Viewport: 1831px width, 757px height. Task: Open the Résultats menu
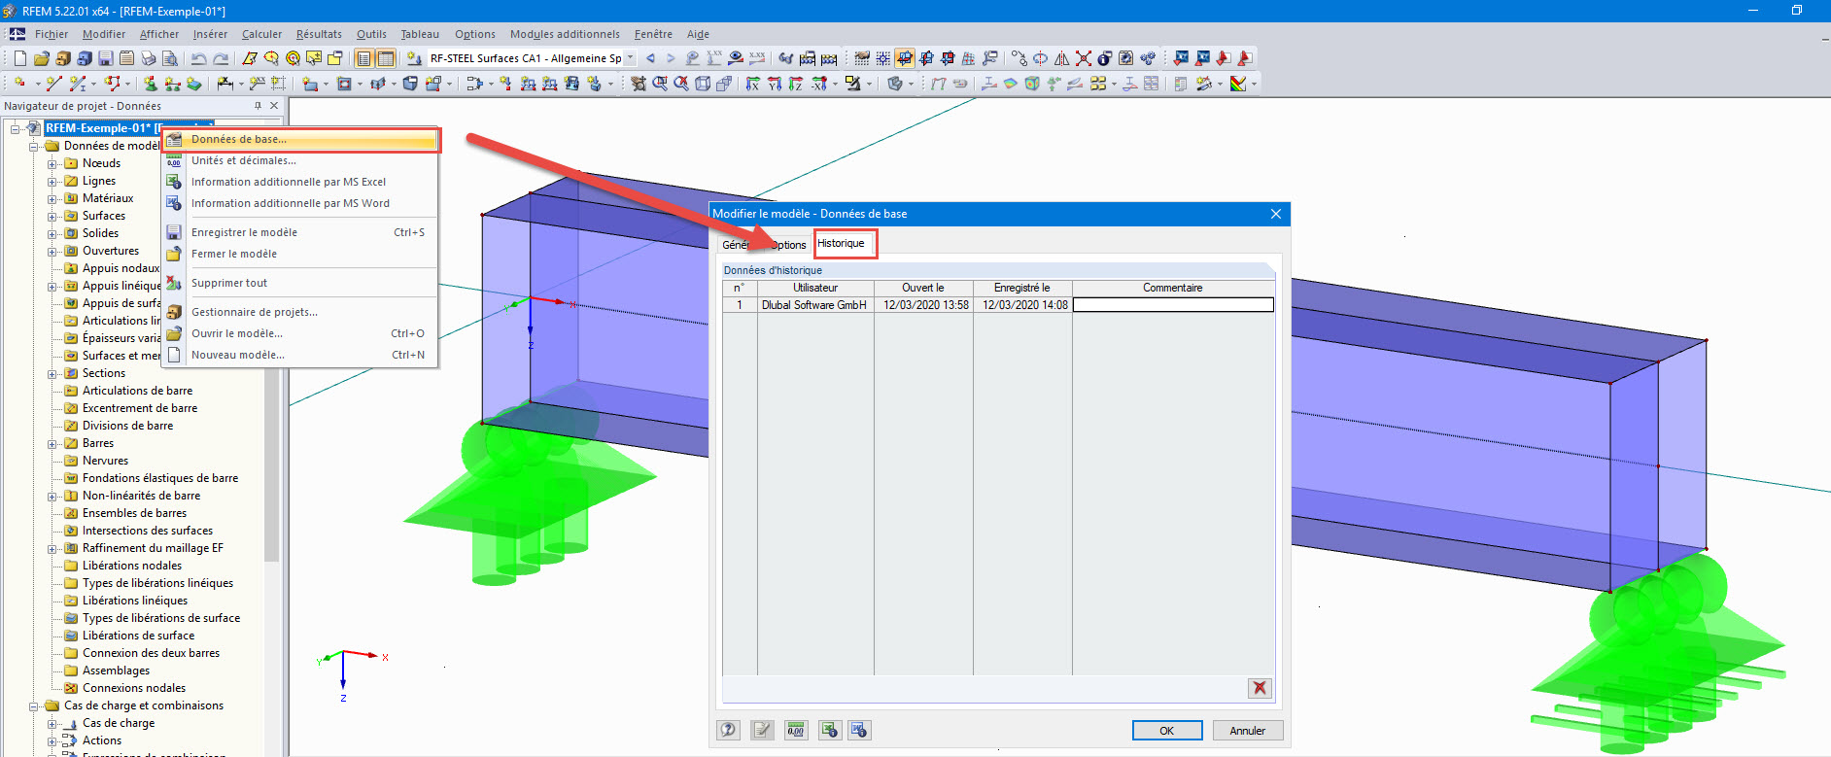coord(319,34)
